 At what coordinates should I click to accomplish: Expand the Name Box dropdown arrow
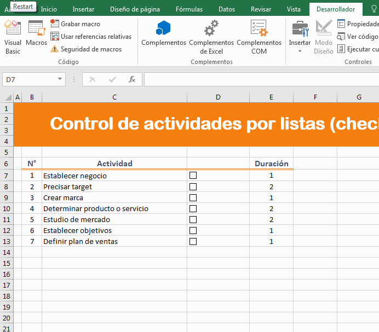[60, 79]
